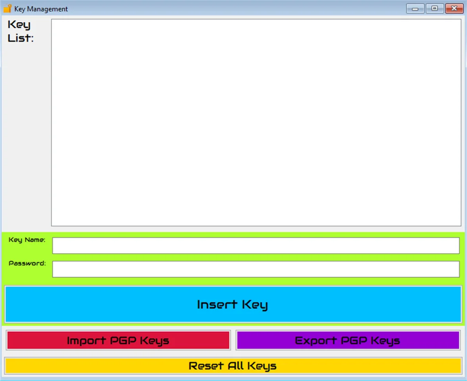Focus the Key Name input field
This screenshot has width=467, height=381.
[255, 245]
